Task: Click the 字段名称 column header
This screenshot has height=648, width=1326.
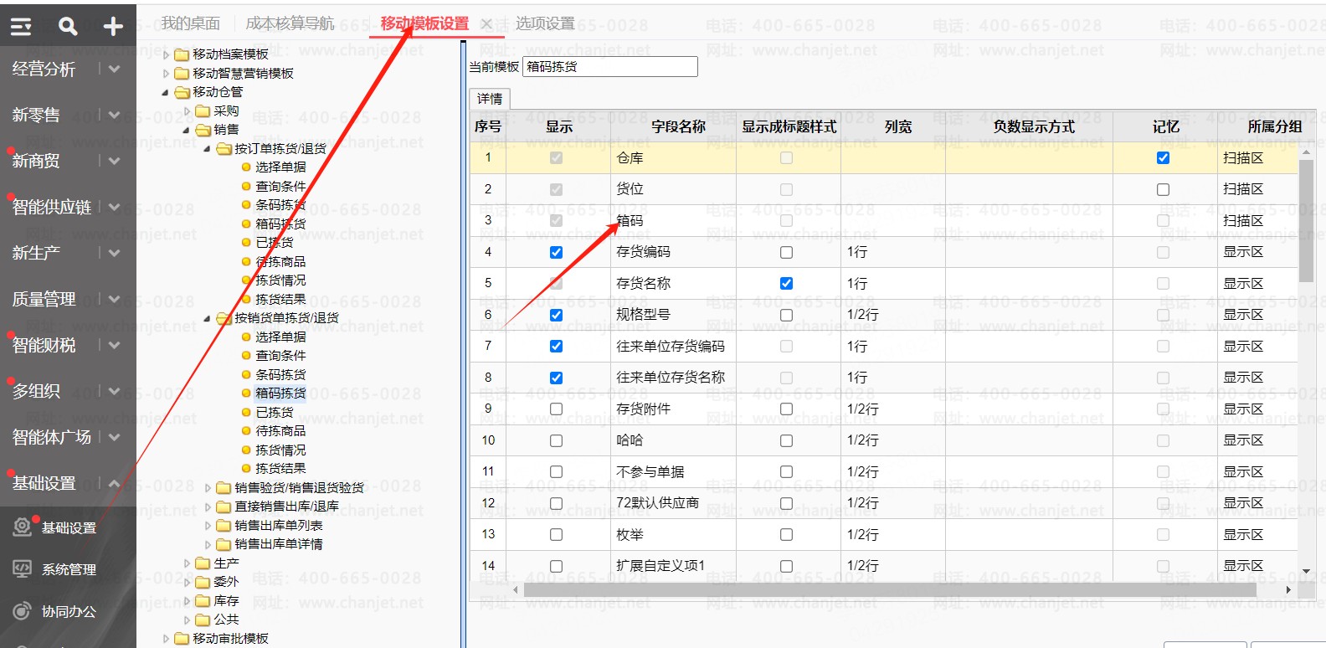Action: 678,127
